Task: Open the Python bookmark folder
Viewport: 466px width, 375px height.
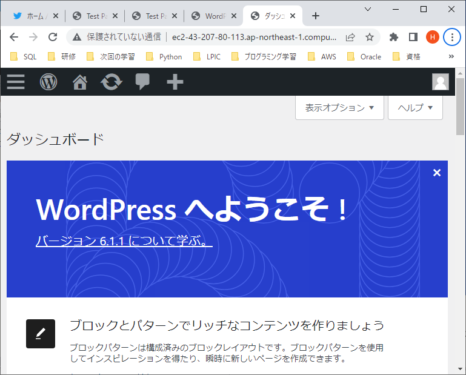Action: coord(164,57)
